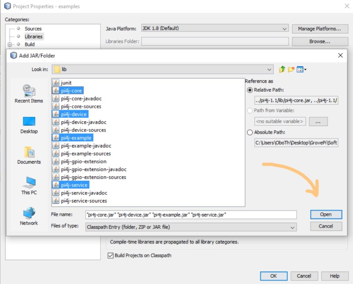Open view menu dropdown arrow

[305, 70]
